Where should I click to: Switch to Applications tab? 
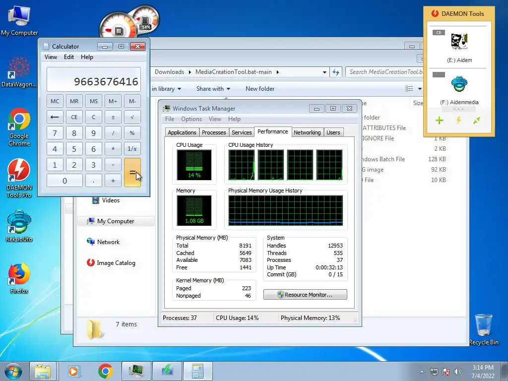pyautogui.click(x=182, y=132)
